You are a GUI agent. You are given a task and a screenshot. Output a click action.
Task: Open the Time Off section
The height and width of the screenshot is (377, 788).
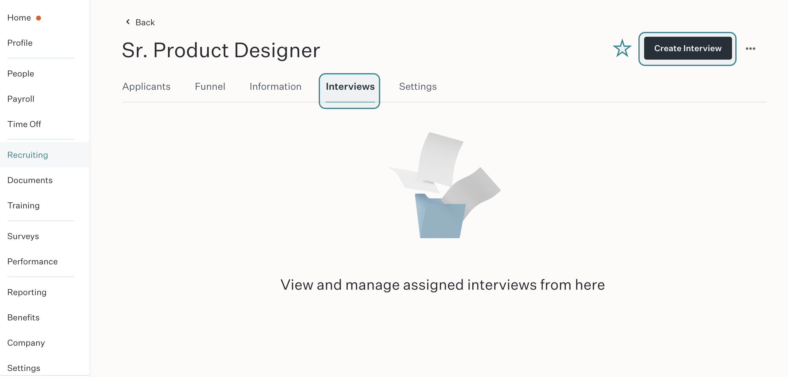click(x=24, y=124)
